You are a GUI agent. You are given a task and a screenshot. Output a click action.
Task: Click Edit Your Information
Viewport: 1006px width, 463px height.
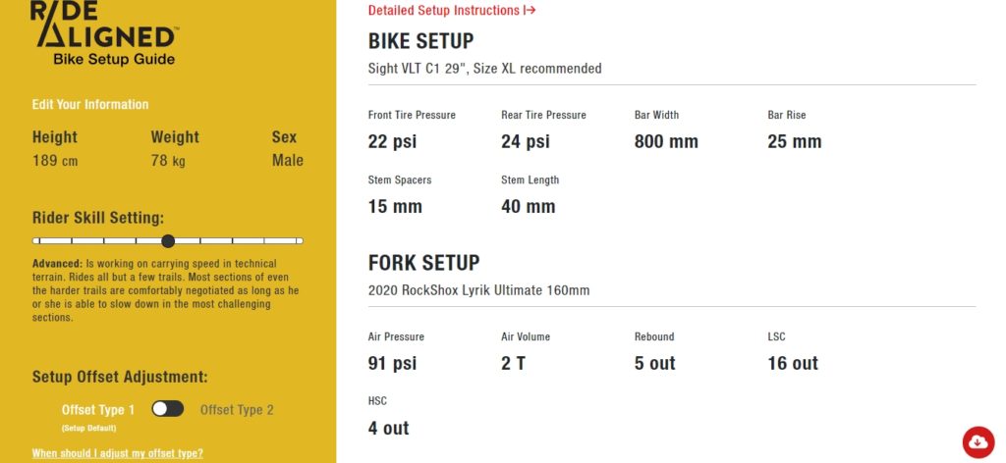pyautogui.click(x=89, y=104)
